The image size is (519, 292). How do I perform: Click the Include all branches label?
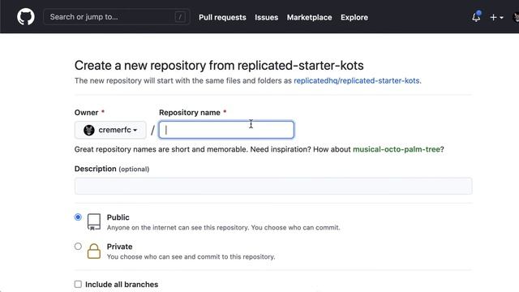(x=122, y=285)
